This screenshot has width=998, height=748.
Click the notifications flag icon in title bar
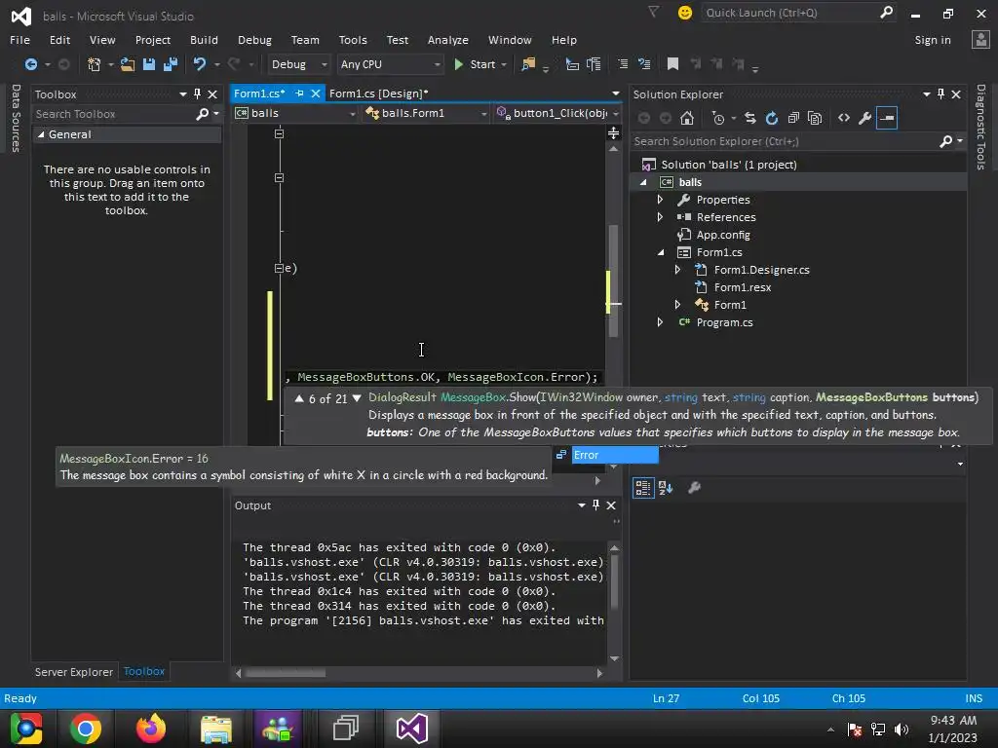coord(654,12)
